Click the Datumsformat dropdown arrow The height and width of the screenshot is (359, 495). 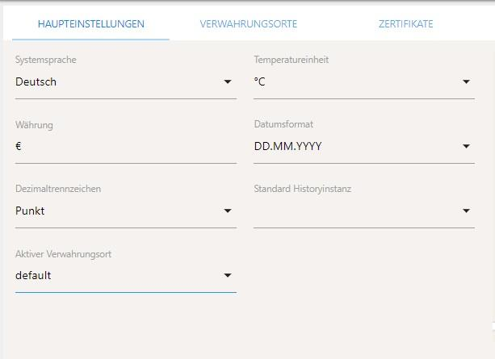[466, 146]
